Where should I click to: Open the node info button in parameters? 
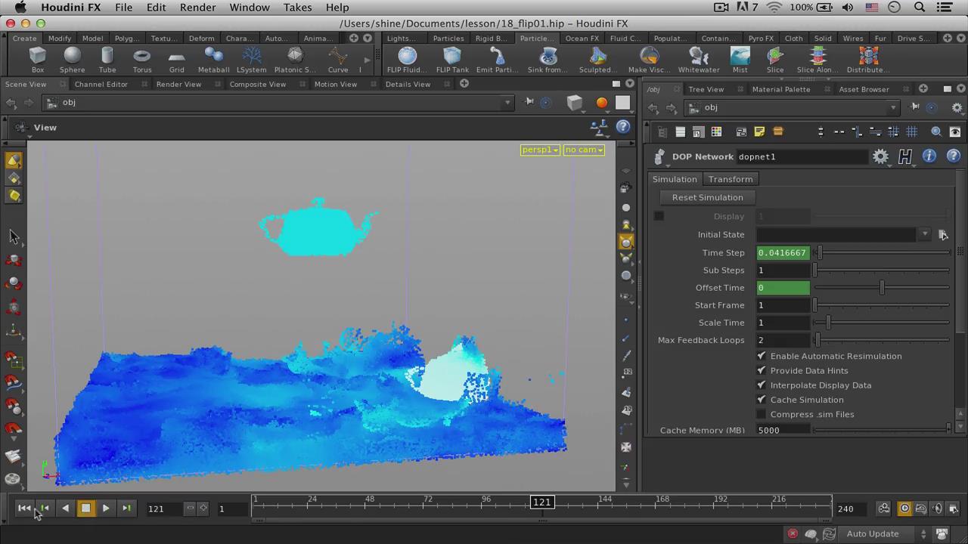(929, 156)
